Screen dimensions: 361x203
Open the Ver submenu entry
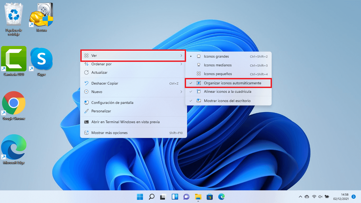click(x=133, y=56)
